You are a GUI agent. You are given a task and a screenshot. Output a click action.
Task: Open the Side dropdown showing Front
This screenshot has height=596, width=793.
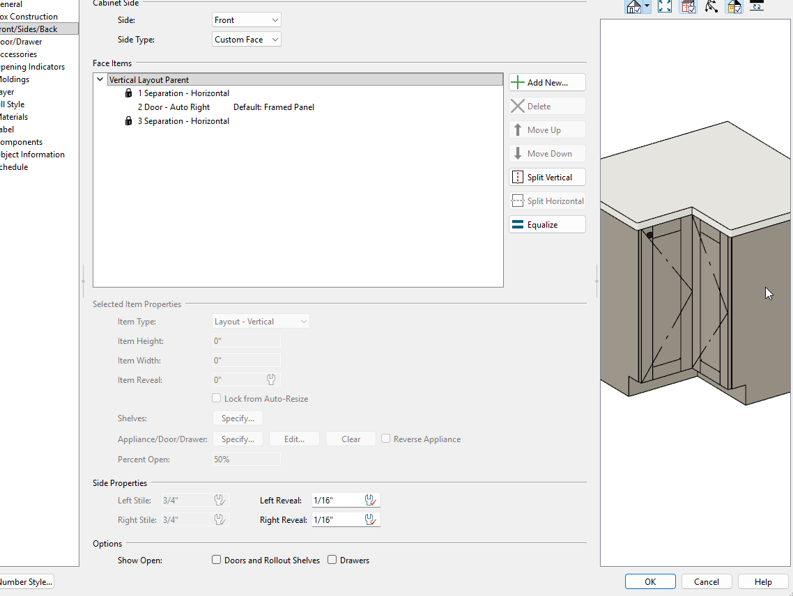click(x=247, y=20)
